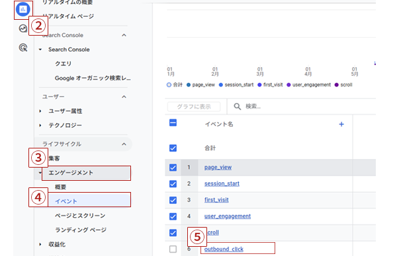Click the scroll legend color dot
The image size is (397, 256).
[x=337, y=85]
